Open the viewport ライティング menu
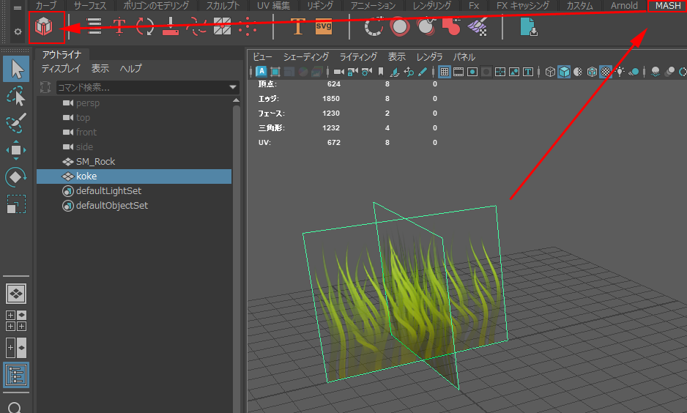Screen dimensions: 687x413 [x=358, y=57]
